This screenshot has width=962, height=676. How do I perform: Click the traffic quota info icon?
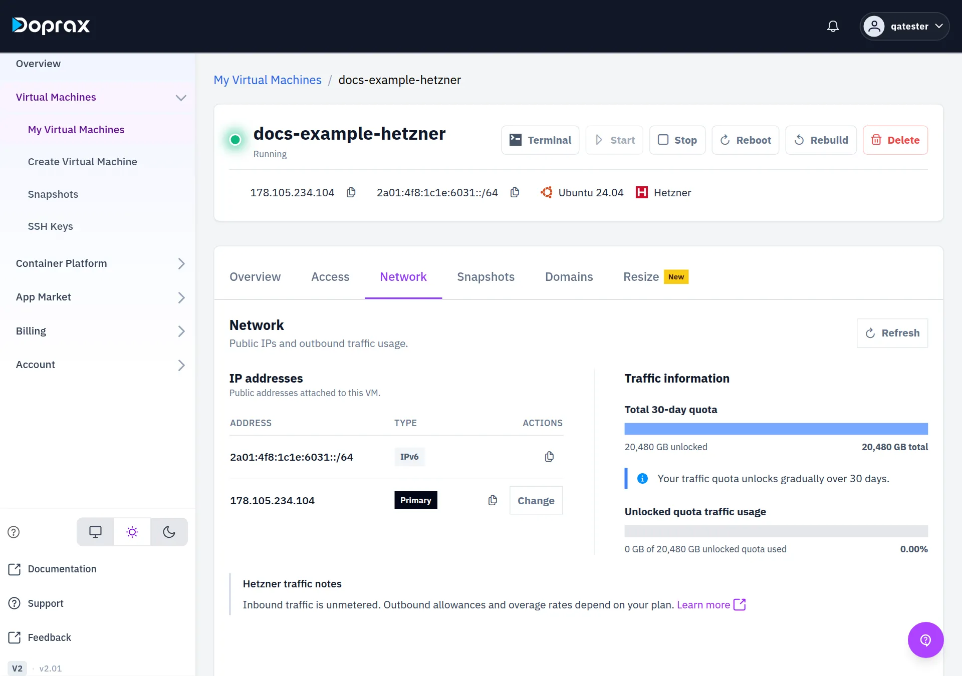click(x=642, y=479)
